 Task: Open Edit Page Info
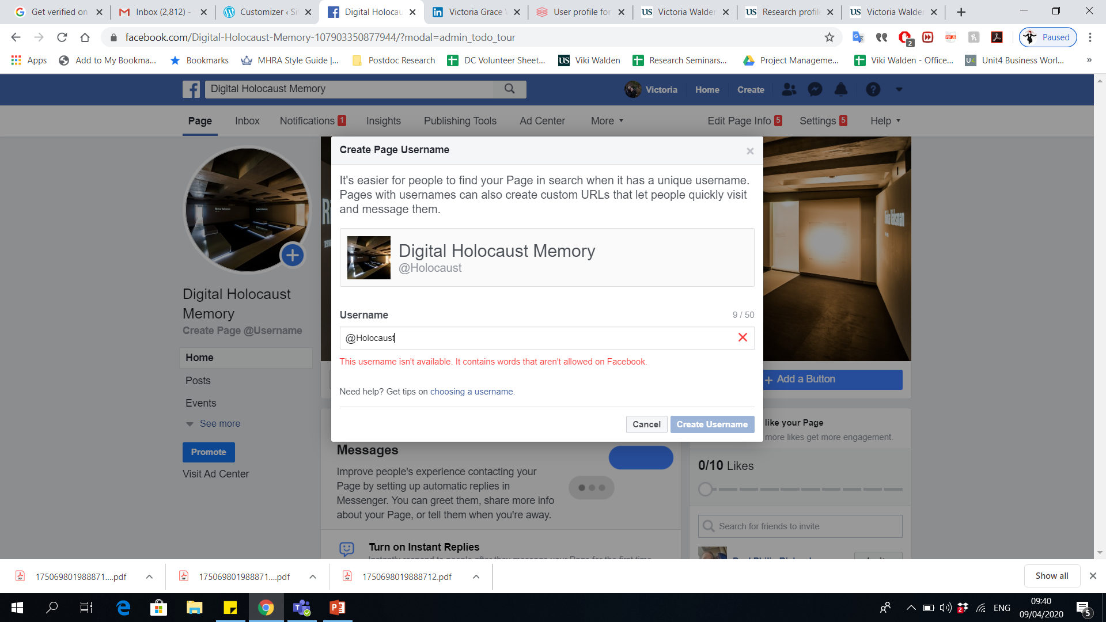(744, 121)
